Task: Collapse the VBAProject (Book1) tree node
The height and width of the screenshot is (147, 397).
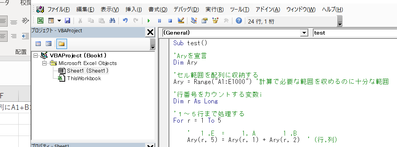Action: point(35,55)
